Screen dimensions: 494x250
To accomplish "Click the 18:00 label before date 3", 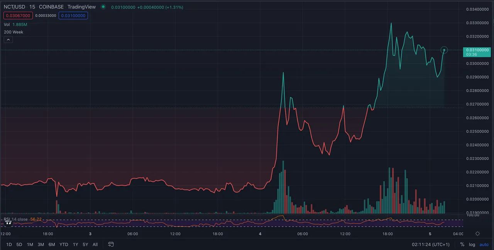I will [x=47, y=234].
